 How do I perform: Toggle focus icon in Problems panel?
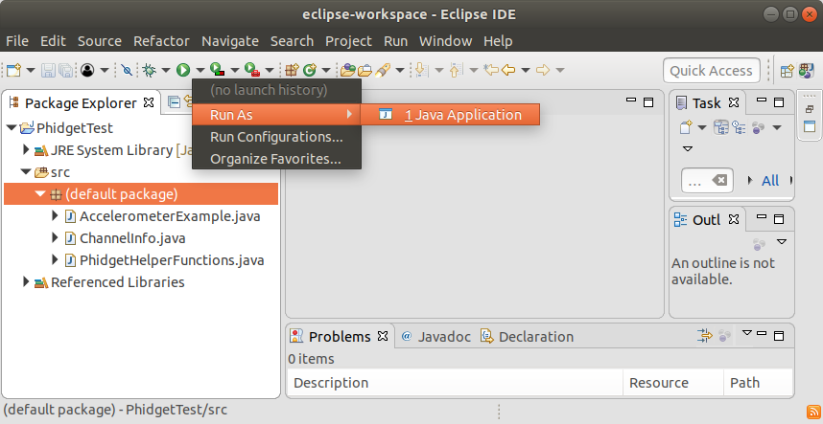725,336
